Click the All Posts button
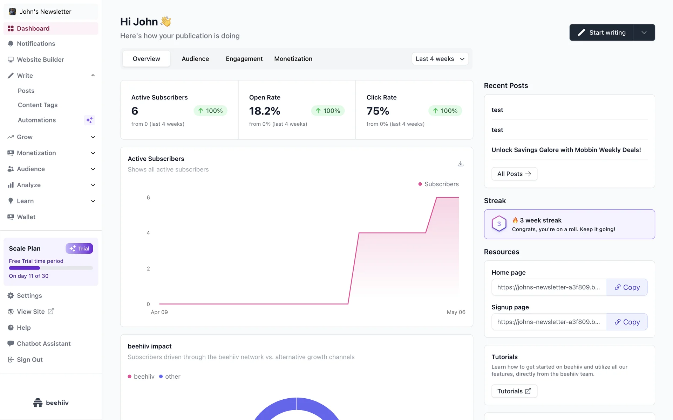673x420 pixels. [x=514, y=174]
